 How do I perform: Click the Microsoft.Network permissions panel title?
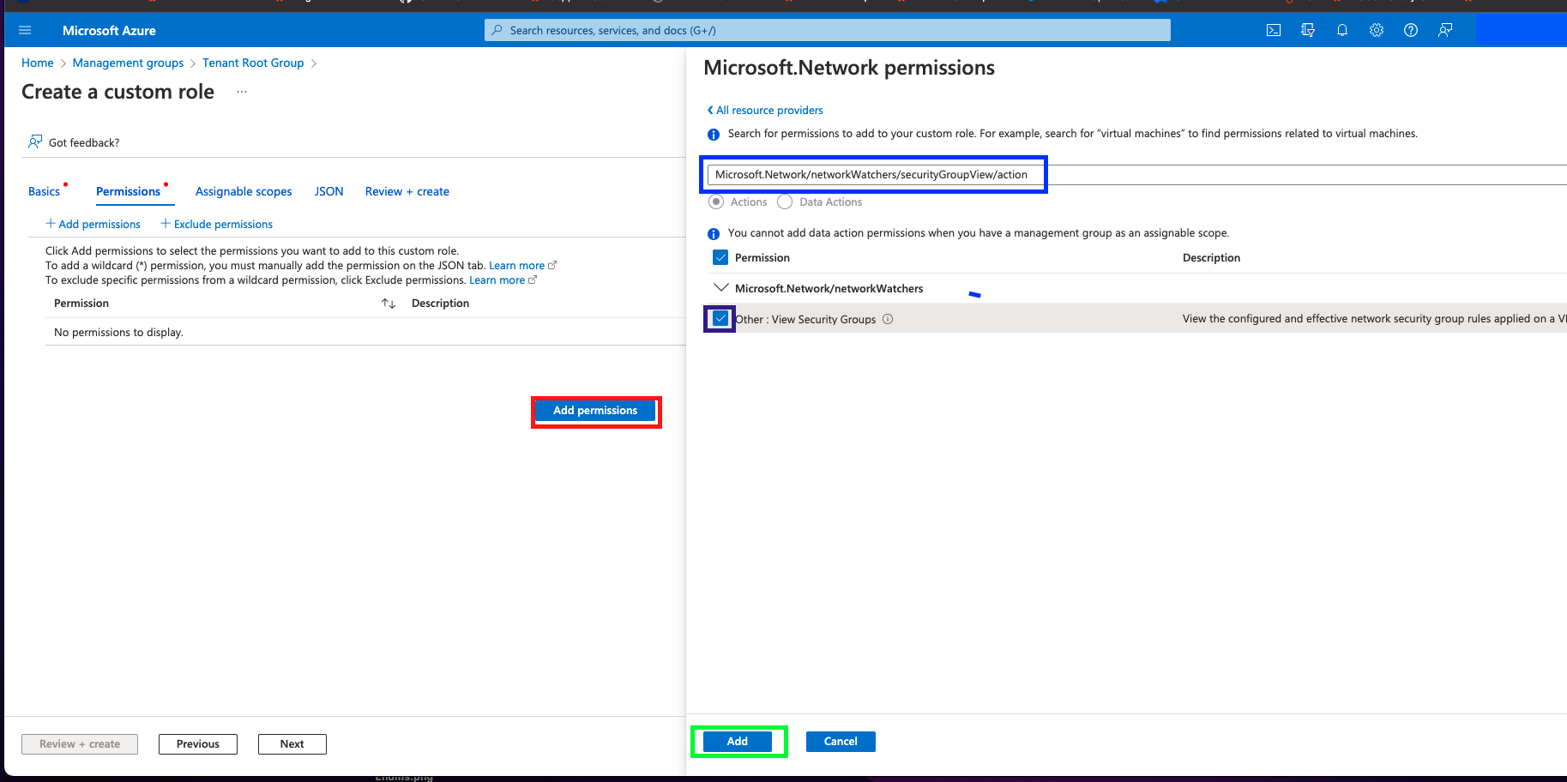(x=849, y=68)
